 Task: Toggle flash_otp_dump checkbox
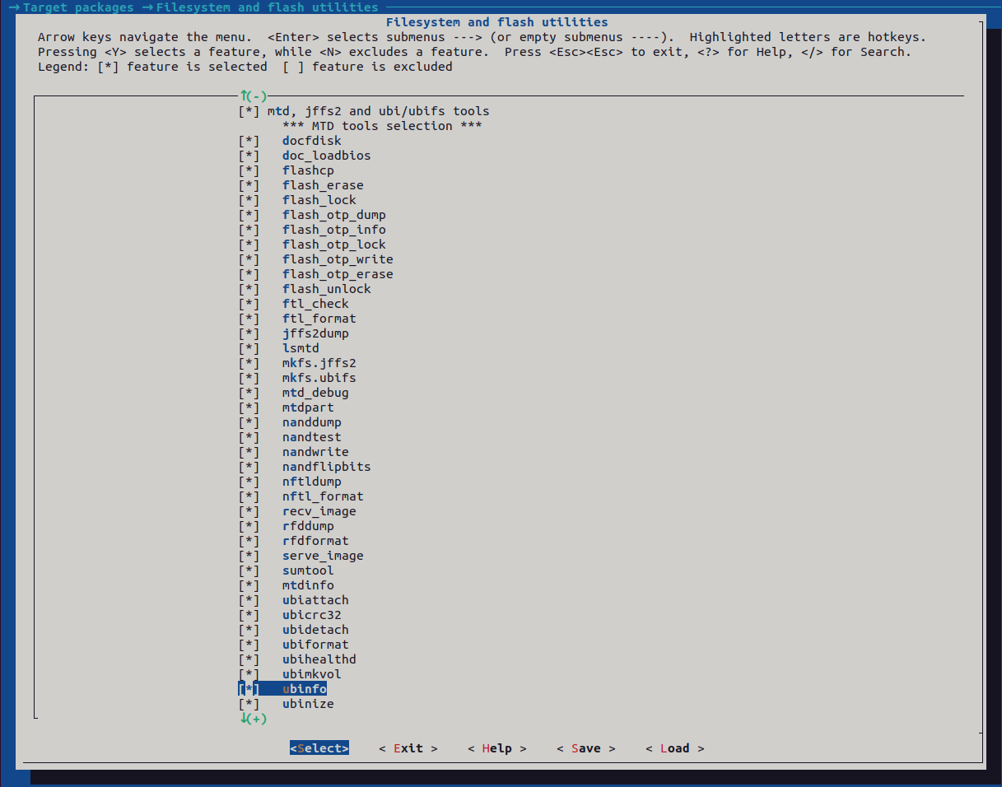pos(249,215)
